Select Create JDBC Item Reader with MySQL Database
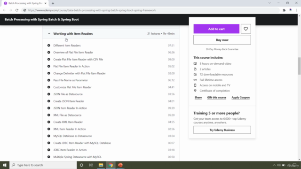Screen dimensions: 301x169 [x=82, y=143]
